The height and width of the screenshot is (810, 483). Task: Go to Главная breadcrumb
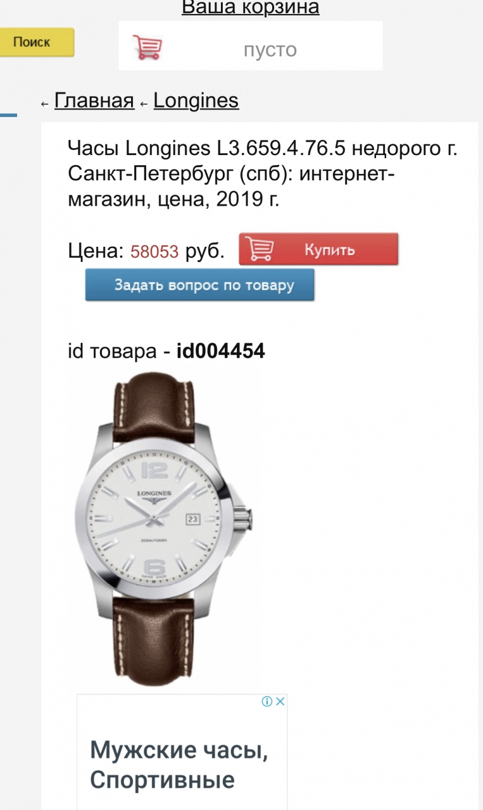94,101
